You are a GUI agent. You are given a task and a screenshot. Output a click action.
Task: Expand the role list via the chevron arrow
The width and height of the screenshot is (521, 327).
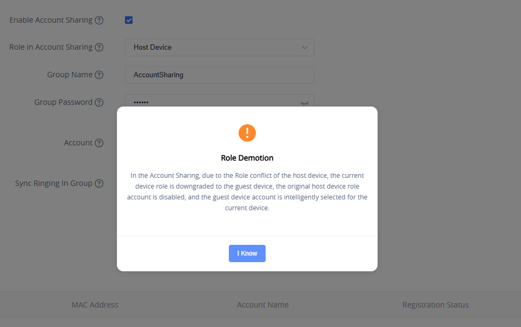[305, 48]
